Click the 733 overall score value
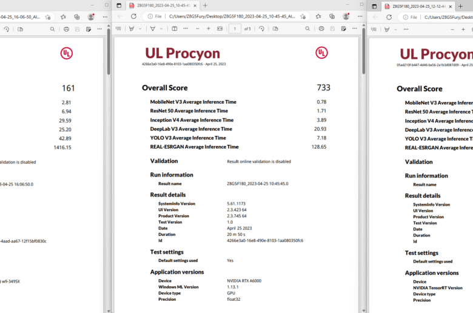 (323, 87)
